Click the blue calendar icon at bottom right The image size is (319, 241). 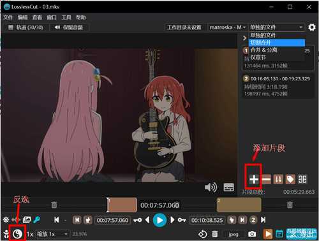point(279,234)
